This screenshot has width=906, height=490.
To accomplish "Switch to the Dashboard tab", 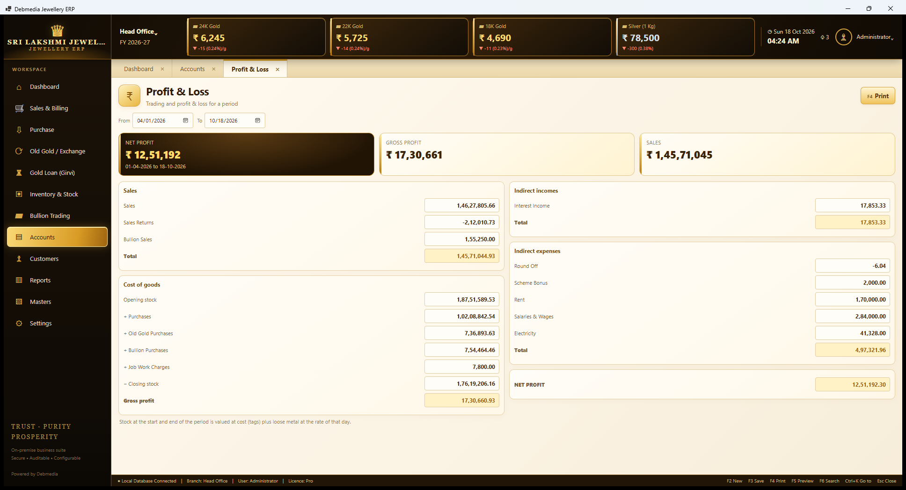I will (139, 69).
